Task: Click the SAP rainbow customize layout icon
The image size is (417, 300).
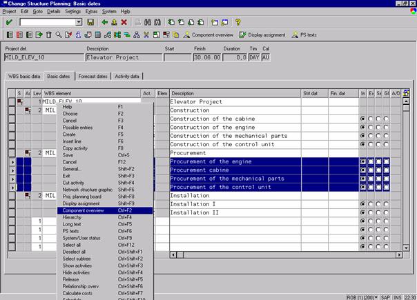Action: click(414, 11)
